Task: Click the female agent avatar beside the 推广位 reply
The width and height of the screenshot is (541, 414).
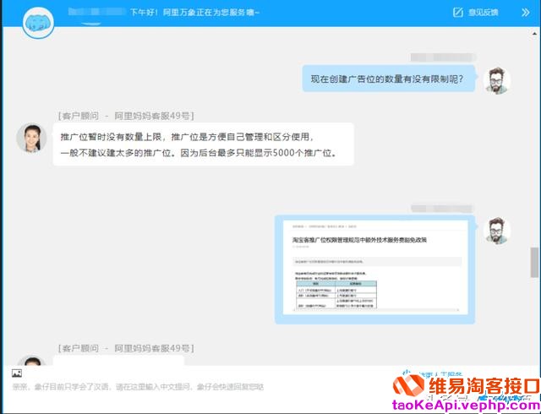Action: tap(31, 138)
